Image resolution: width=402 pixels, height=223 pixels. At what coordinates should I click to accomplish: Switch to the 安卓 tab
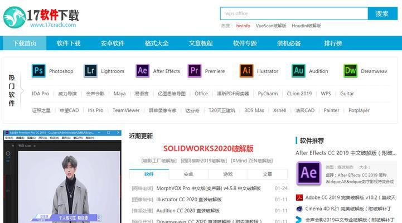188,174
